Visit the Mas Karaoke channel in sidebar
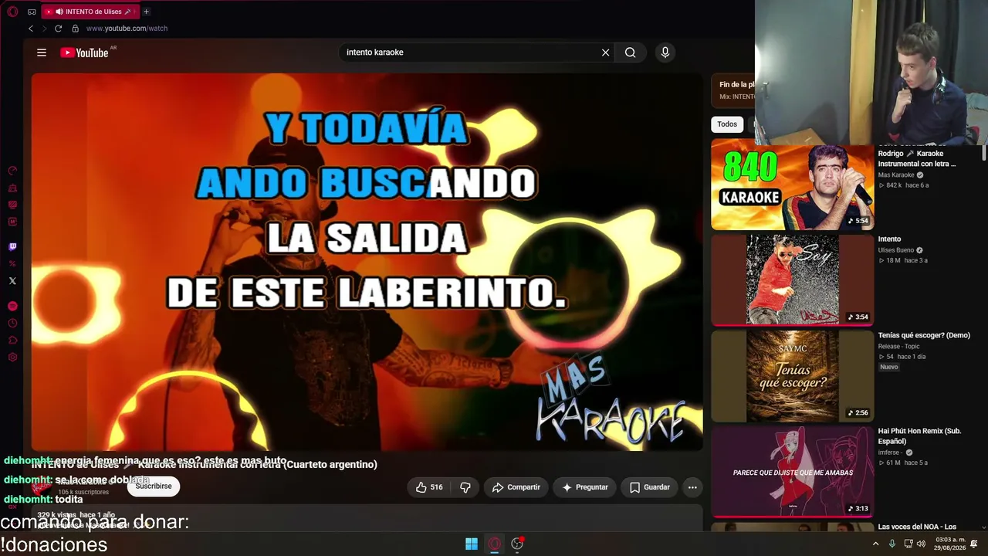Image resolution: width=988 pixels, height=556 pixels. [x=896, y=175]
